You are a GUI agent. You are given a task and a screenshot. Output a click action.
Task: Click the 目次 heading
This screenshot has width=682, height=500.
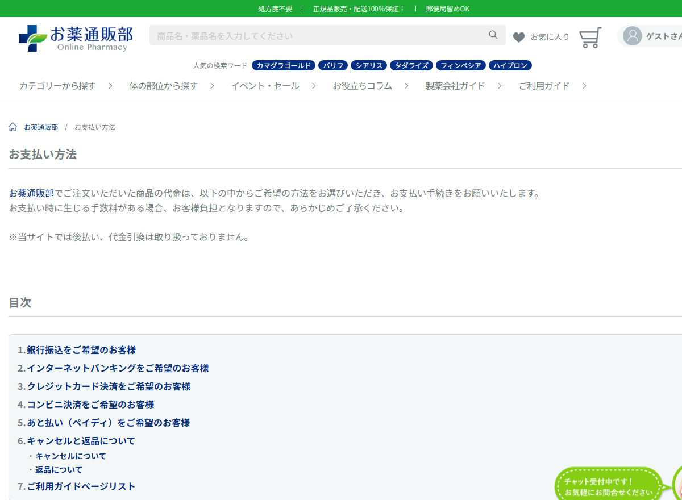click(x=20, y=302)
